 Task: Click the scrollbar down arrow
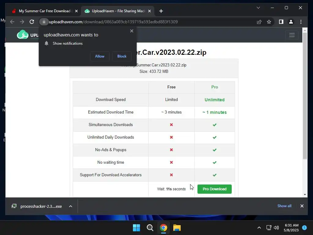[x=305, y=194]
